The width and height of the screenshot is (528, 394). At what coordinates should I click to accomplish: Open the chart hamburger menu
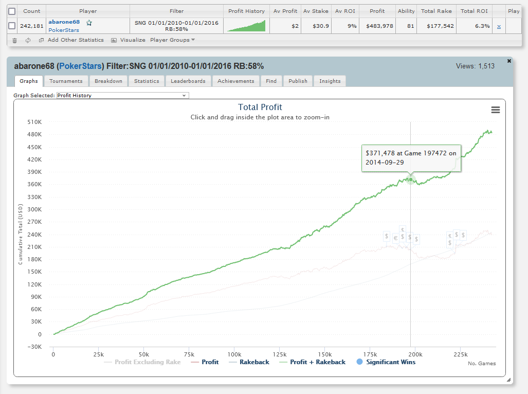tap(495, 110)
